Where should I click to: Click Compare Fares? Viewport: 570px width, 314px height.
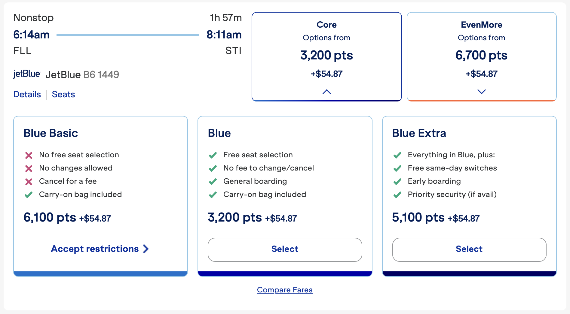(284, 290)
